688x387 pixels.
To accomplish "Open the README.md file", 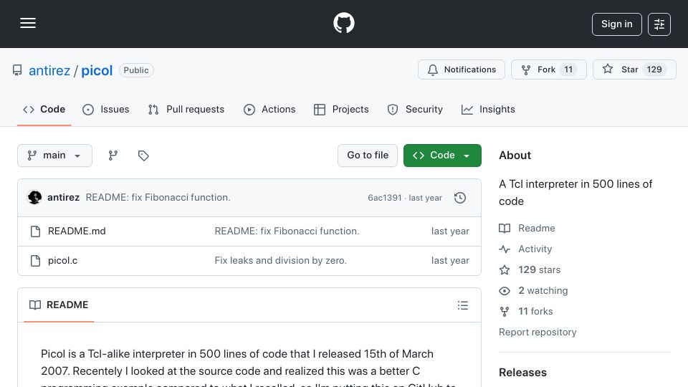I will [x=77, y=231].
